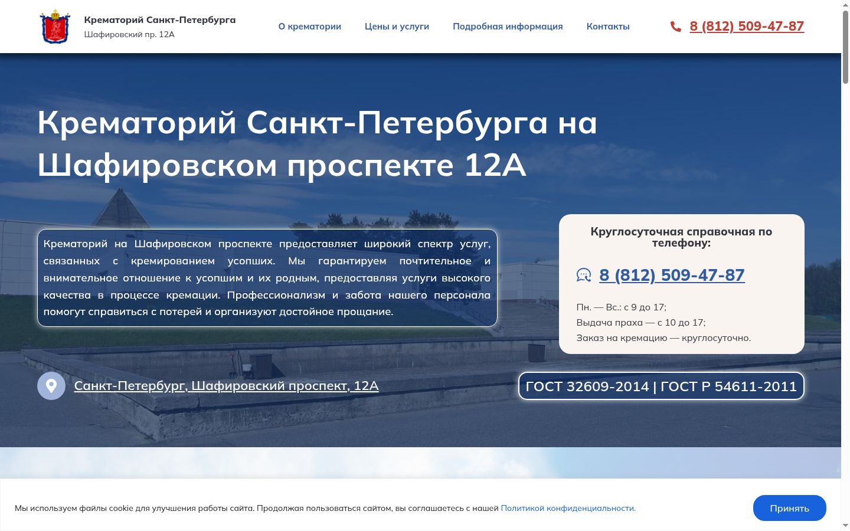Click the description paragraph about cremation services
Image resolution: width=850 pixels, height=531 pixels.
267,278
